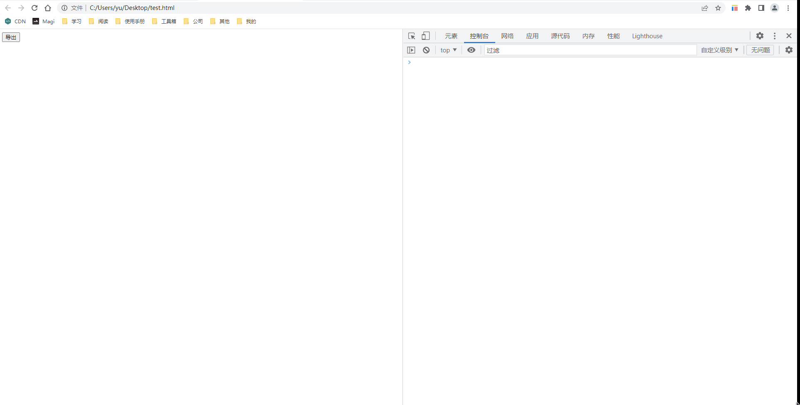Open the 阅读 bookmark folder
The height and width of the screenshot is (405, 800).
tap(99, 21)
